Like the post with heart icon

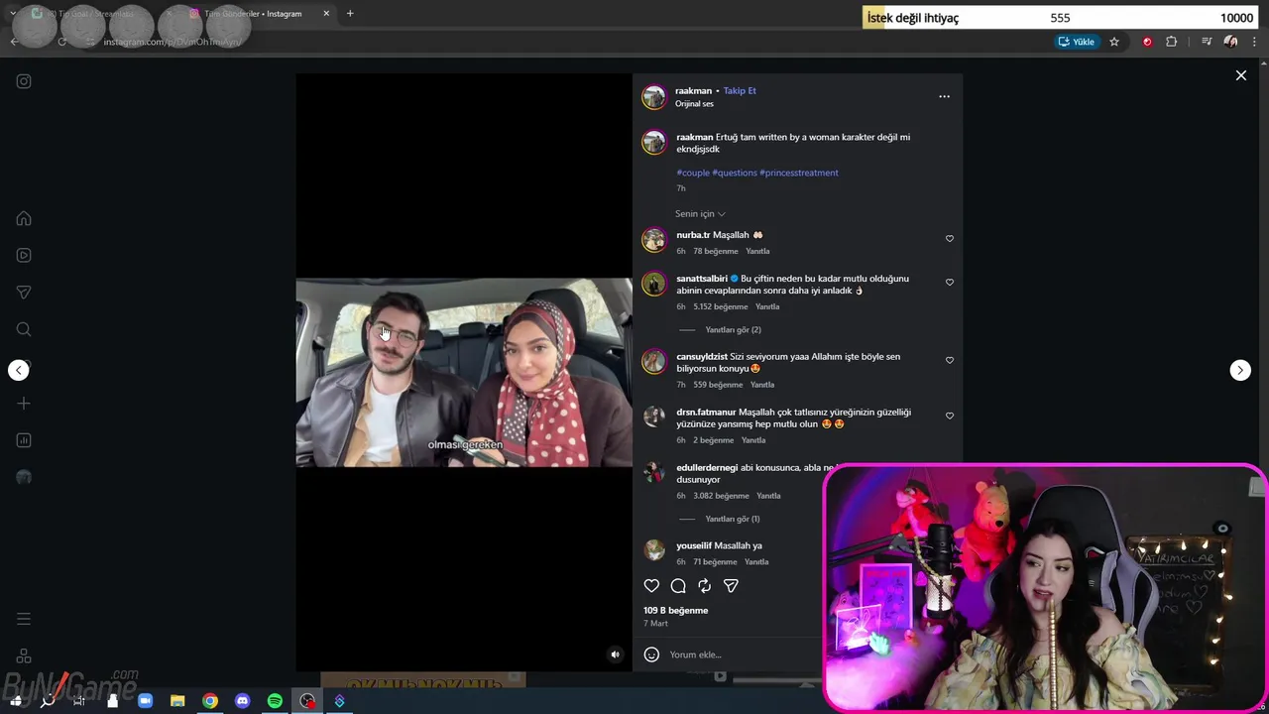pyautogui.click(x=651, y=586)
